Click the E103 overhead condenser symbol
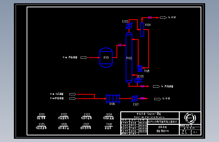Viewport: 219px width, 142px height. coord(129,26)
